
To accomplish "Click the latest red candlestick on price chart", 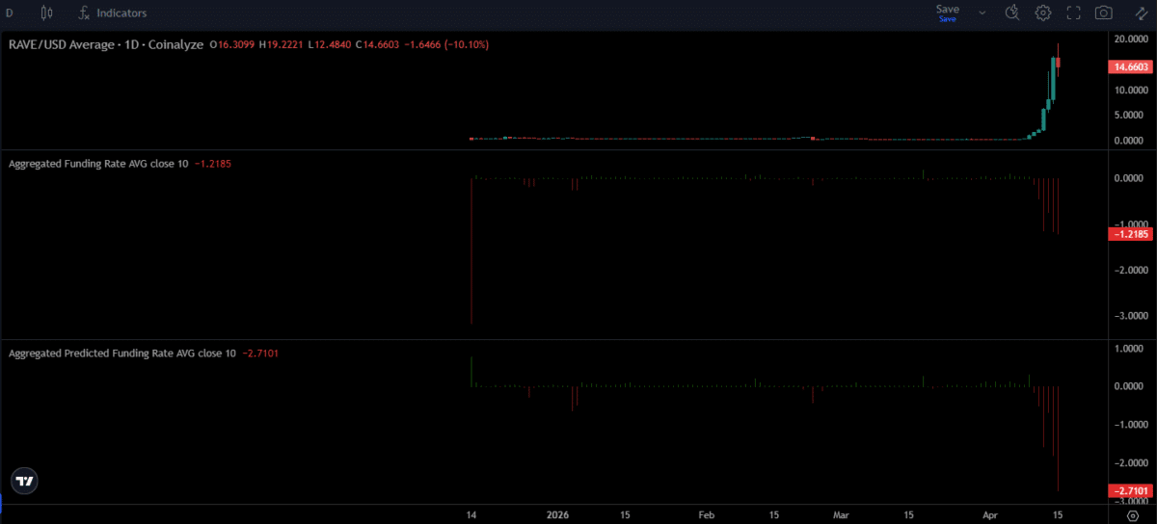I will (1059, 65).
